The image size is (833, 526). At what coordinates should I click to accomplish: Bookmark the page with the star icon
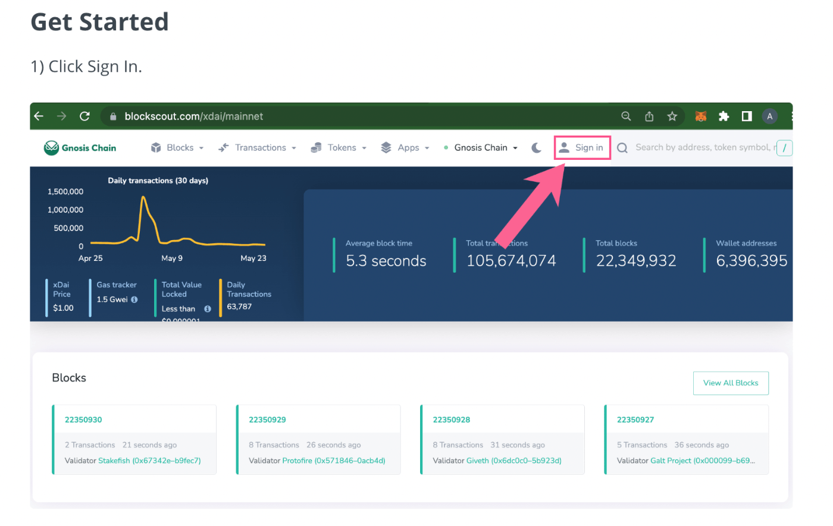point(672,116)
